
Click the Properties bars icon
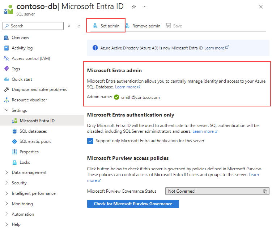pyautogui.click(x=14, y=152)
